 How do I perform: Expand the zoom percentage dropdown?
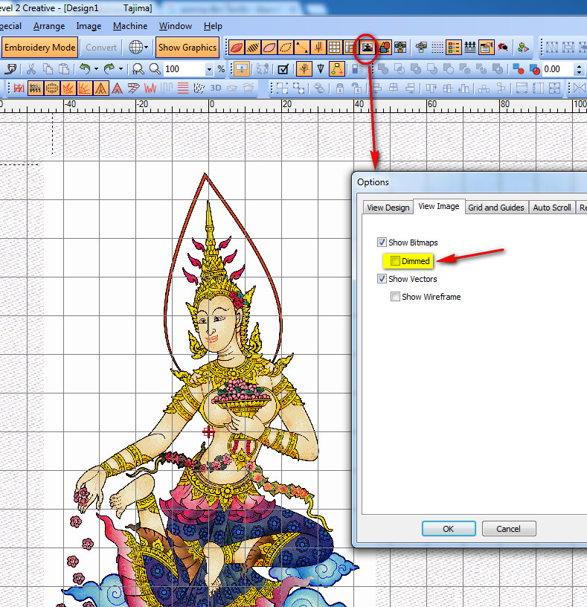click(x=209, y=69)
